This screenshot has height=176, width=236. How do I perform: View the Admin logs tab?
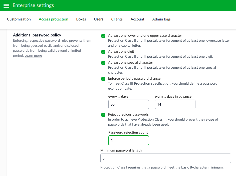point(161,19)
